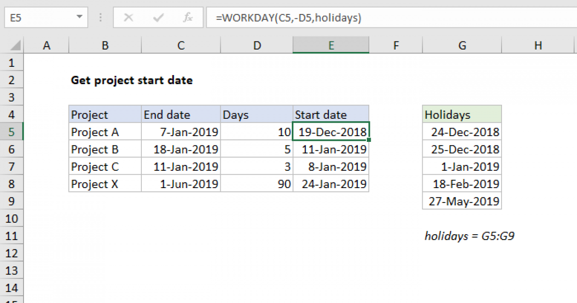
Task: Open the Insert Function fx dialog
Action: [x=188, y=18]
